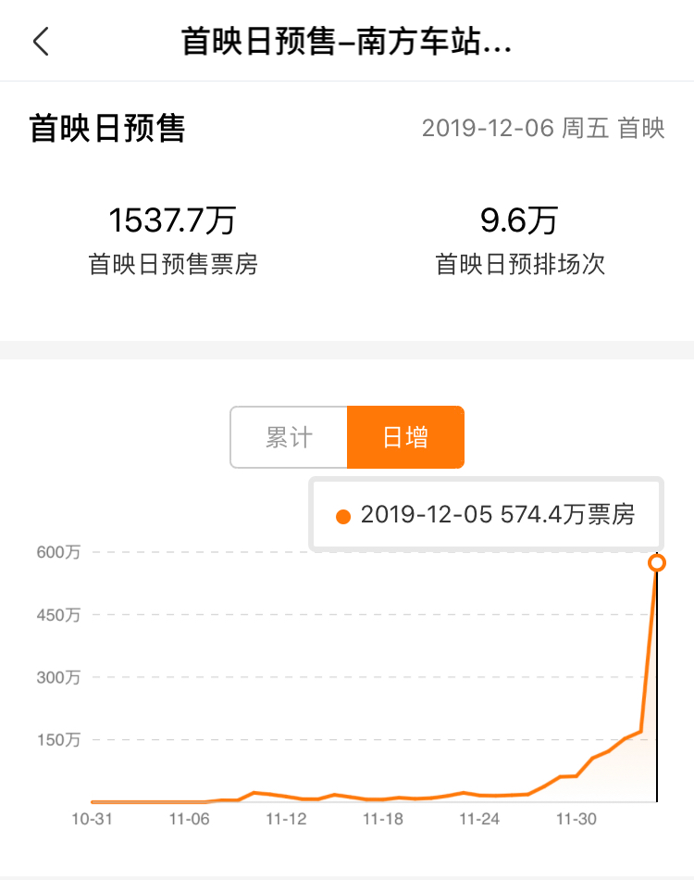This screenshot has width=694, height=880.
Task: Click the 11-24 x-axis label
Action: point(479,820)
